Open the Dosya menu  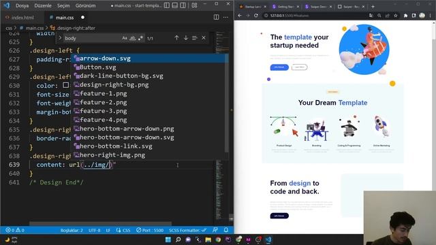[x=22, y=5]
